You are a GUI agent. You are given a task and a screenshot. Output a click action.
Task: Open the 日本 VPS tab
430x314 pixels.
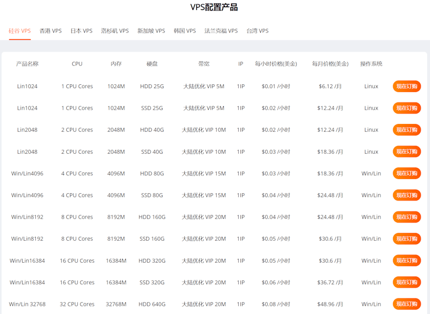tap(82, 31)
